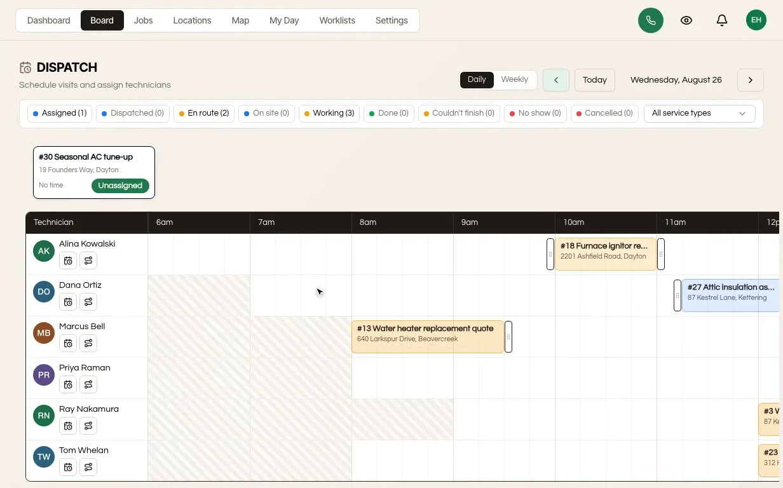The height and width of the screenshot is (488, 783).
Task: Open job #27 Attic insulation card
Action: (x=731, y=295)
